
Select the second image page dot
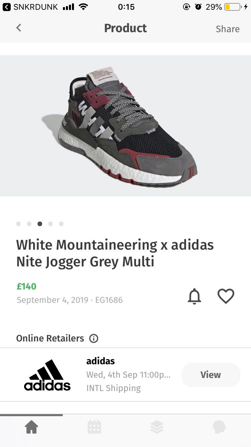pyautogui.click(x=29, y=224)
